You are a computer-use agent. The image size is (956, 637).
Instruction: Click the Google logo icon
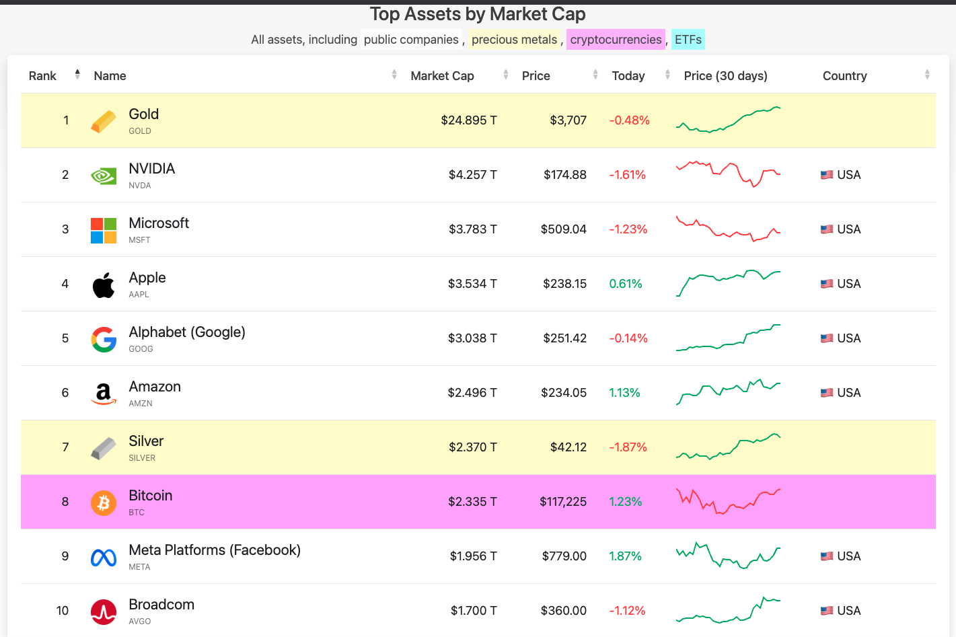tap(104, 340)
